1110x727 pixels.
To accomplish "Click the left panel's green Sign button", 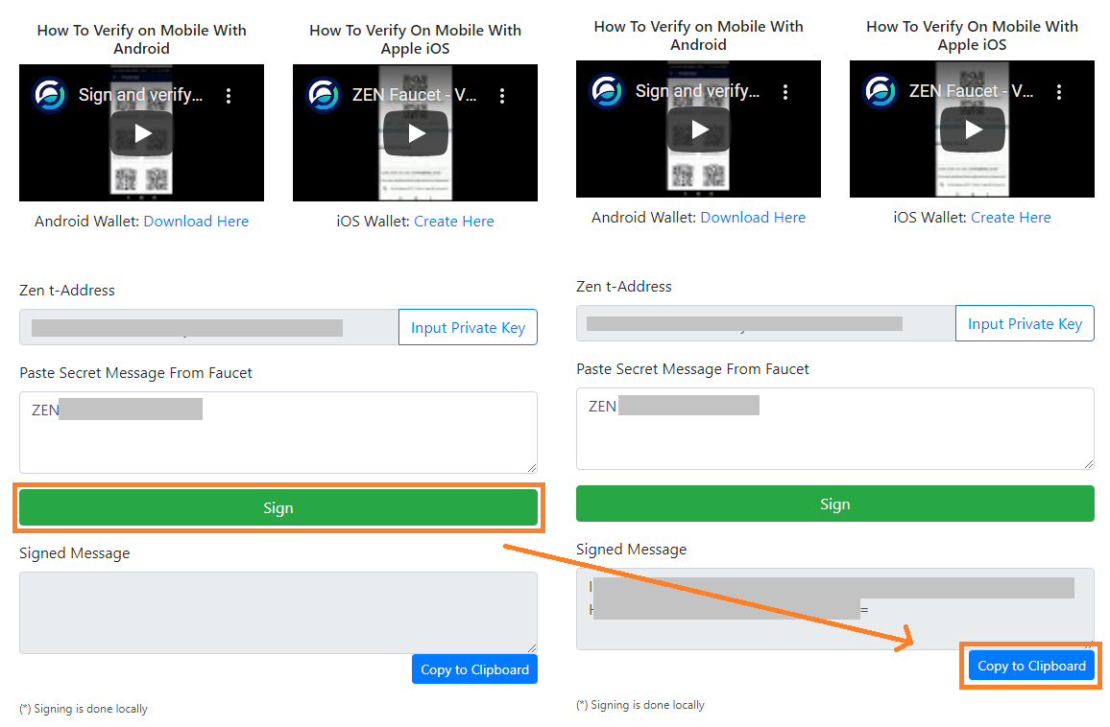I will [278, 507].
